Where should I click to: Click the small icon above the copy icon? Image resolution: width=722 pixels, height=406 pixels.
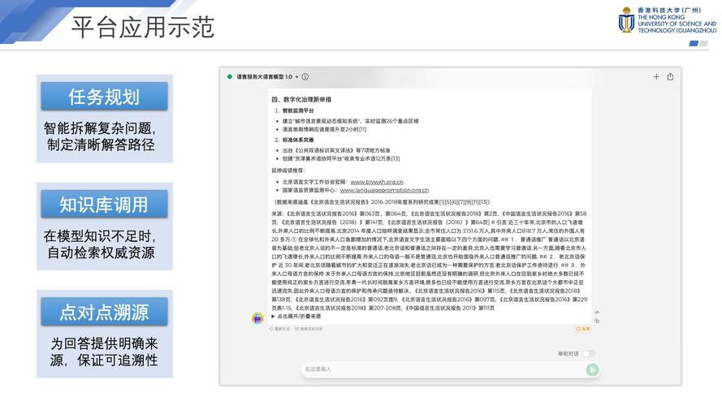[x=597, y=313]
